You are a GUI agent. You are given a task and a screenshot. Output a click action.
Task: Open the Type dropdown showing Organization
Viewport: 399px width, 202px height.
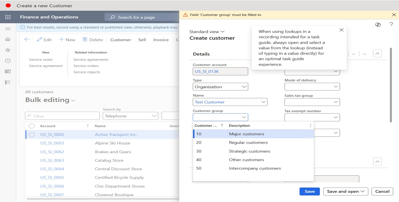pos(244,87)
